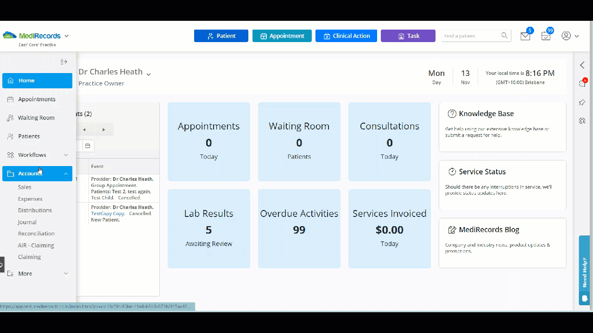Screen dimensions: 593x333
Task: Open the Services Invoiced tile
Action: [390, 228]
